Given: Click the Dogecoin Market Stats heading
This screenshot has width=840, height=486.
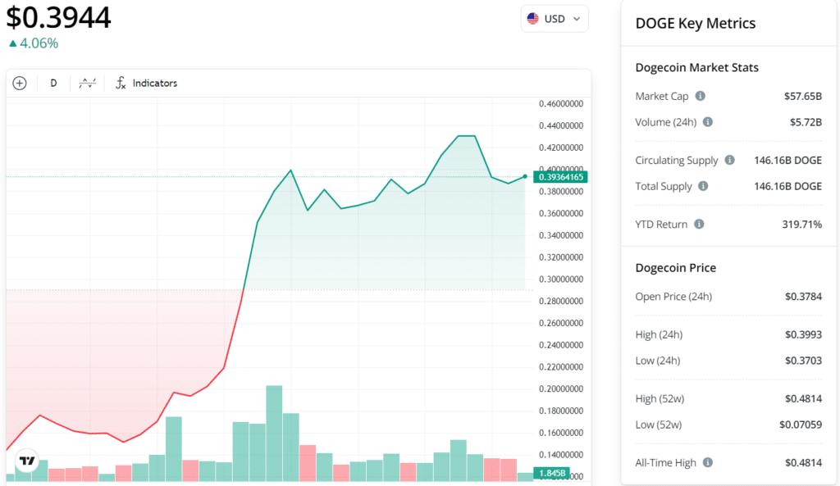Looking at the screenshot, I should (x=697, y=67).
